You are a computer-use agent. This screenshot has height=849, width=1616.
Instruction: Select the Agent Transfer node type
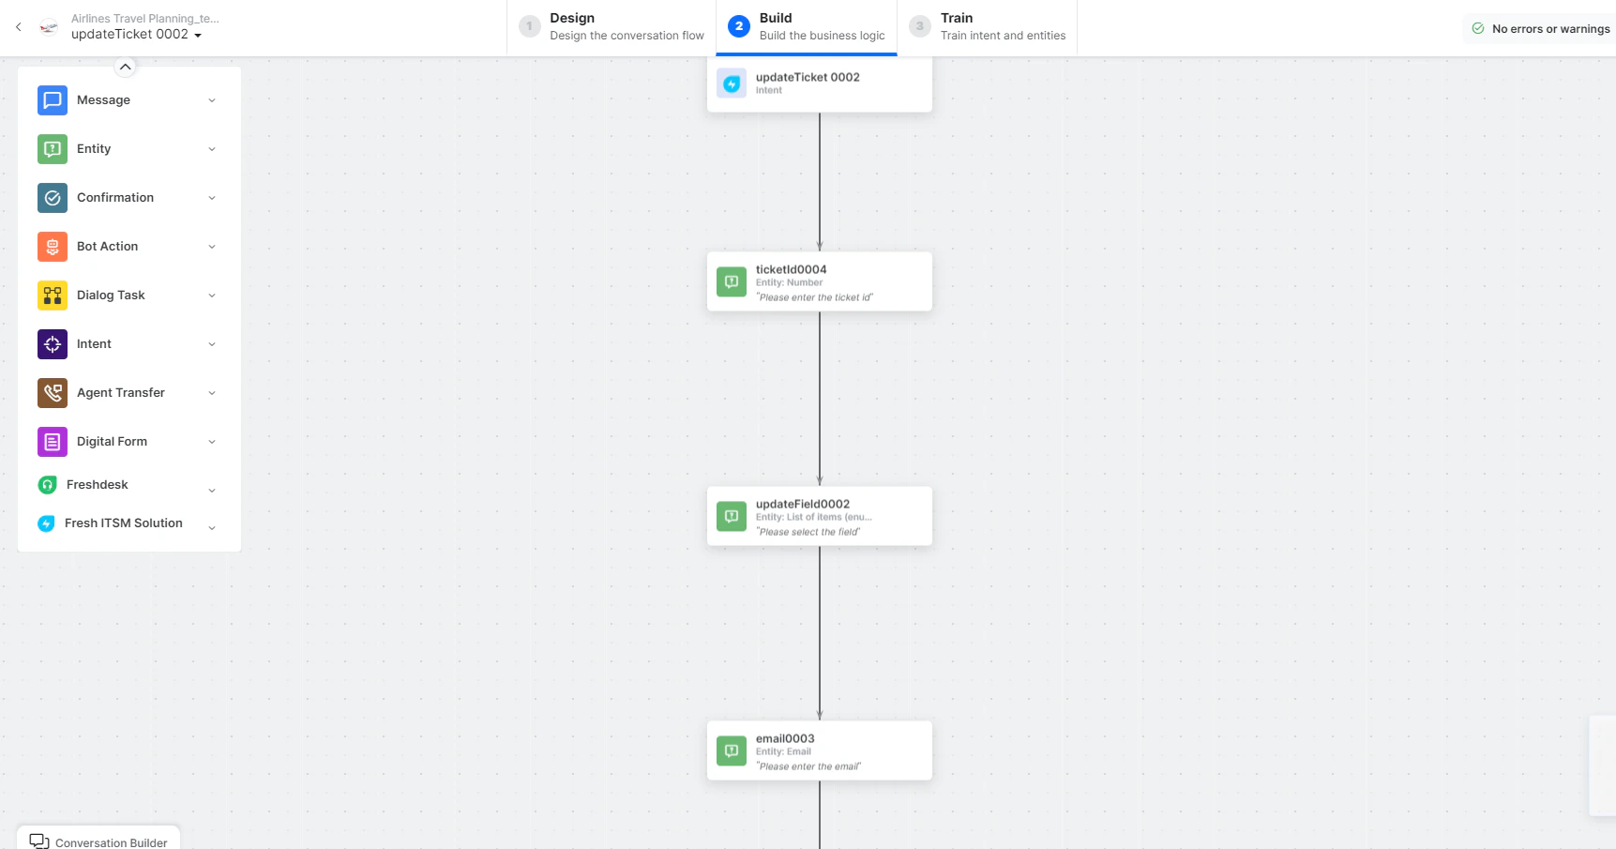click(x=120, y=392)
